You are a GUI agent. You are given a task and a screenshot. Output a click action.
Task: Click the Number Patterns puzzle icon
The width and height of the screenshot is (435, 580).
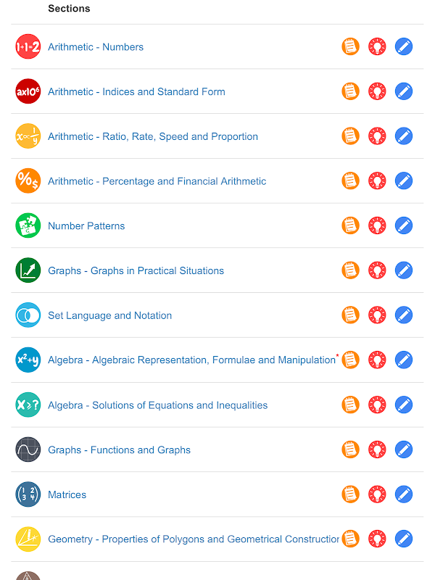point(28,225)
